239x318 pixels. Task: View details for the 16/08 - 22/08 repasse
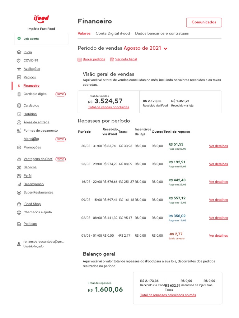(218, 182)
